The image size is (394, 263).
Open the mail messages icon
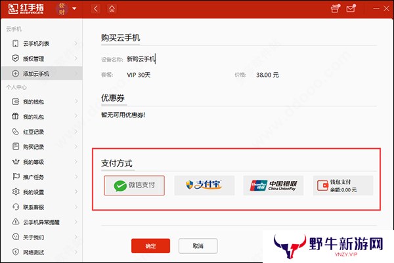pyautogui.click(x=351, y=9)
